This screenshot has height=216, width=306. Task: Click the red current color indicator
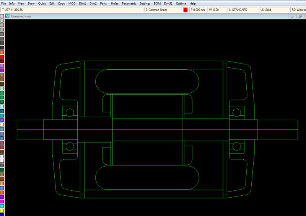pyautogui.click(x=186, y=10)
